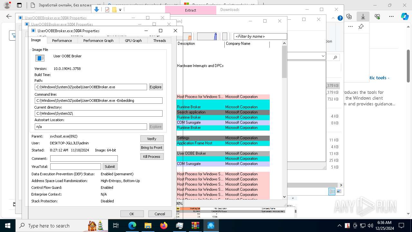Screen dimensions: 412x232
Task: Click Bring to Front button
Action: (152, 148)
